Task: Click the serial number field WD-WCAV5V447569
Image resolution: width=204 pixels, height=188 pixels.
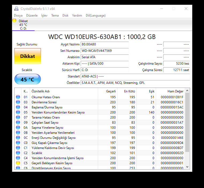Action: (105, 51)
